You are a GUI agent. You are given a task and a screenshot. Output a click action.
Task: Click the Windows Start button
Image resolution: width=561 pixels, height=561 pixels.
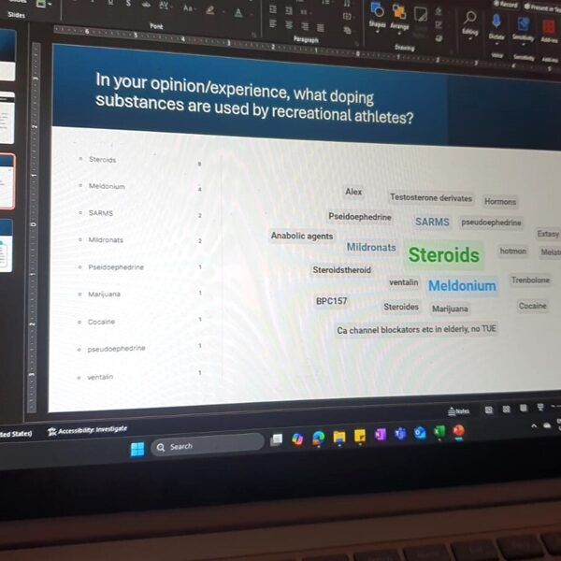[137, 448]
